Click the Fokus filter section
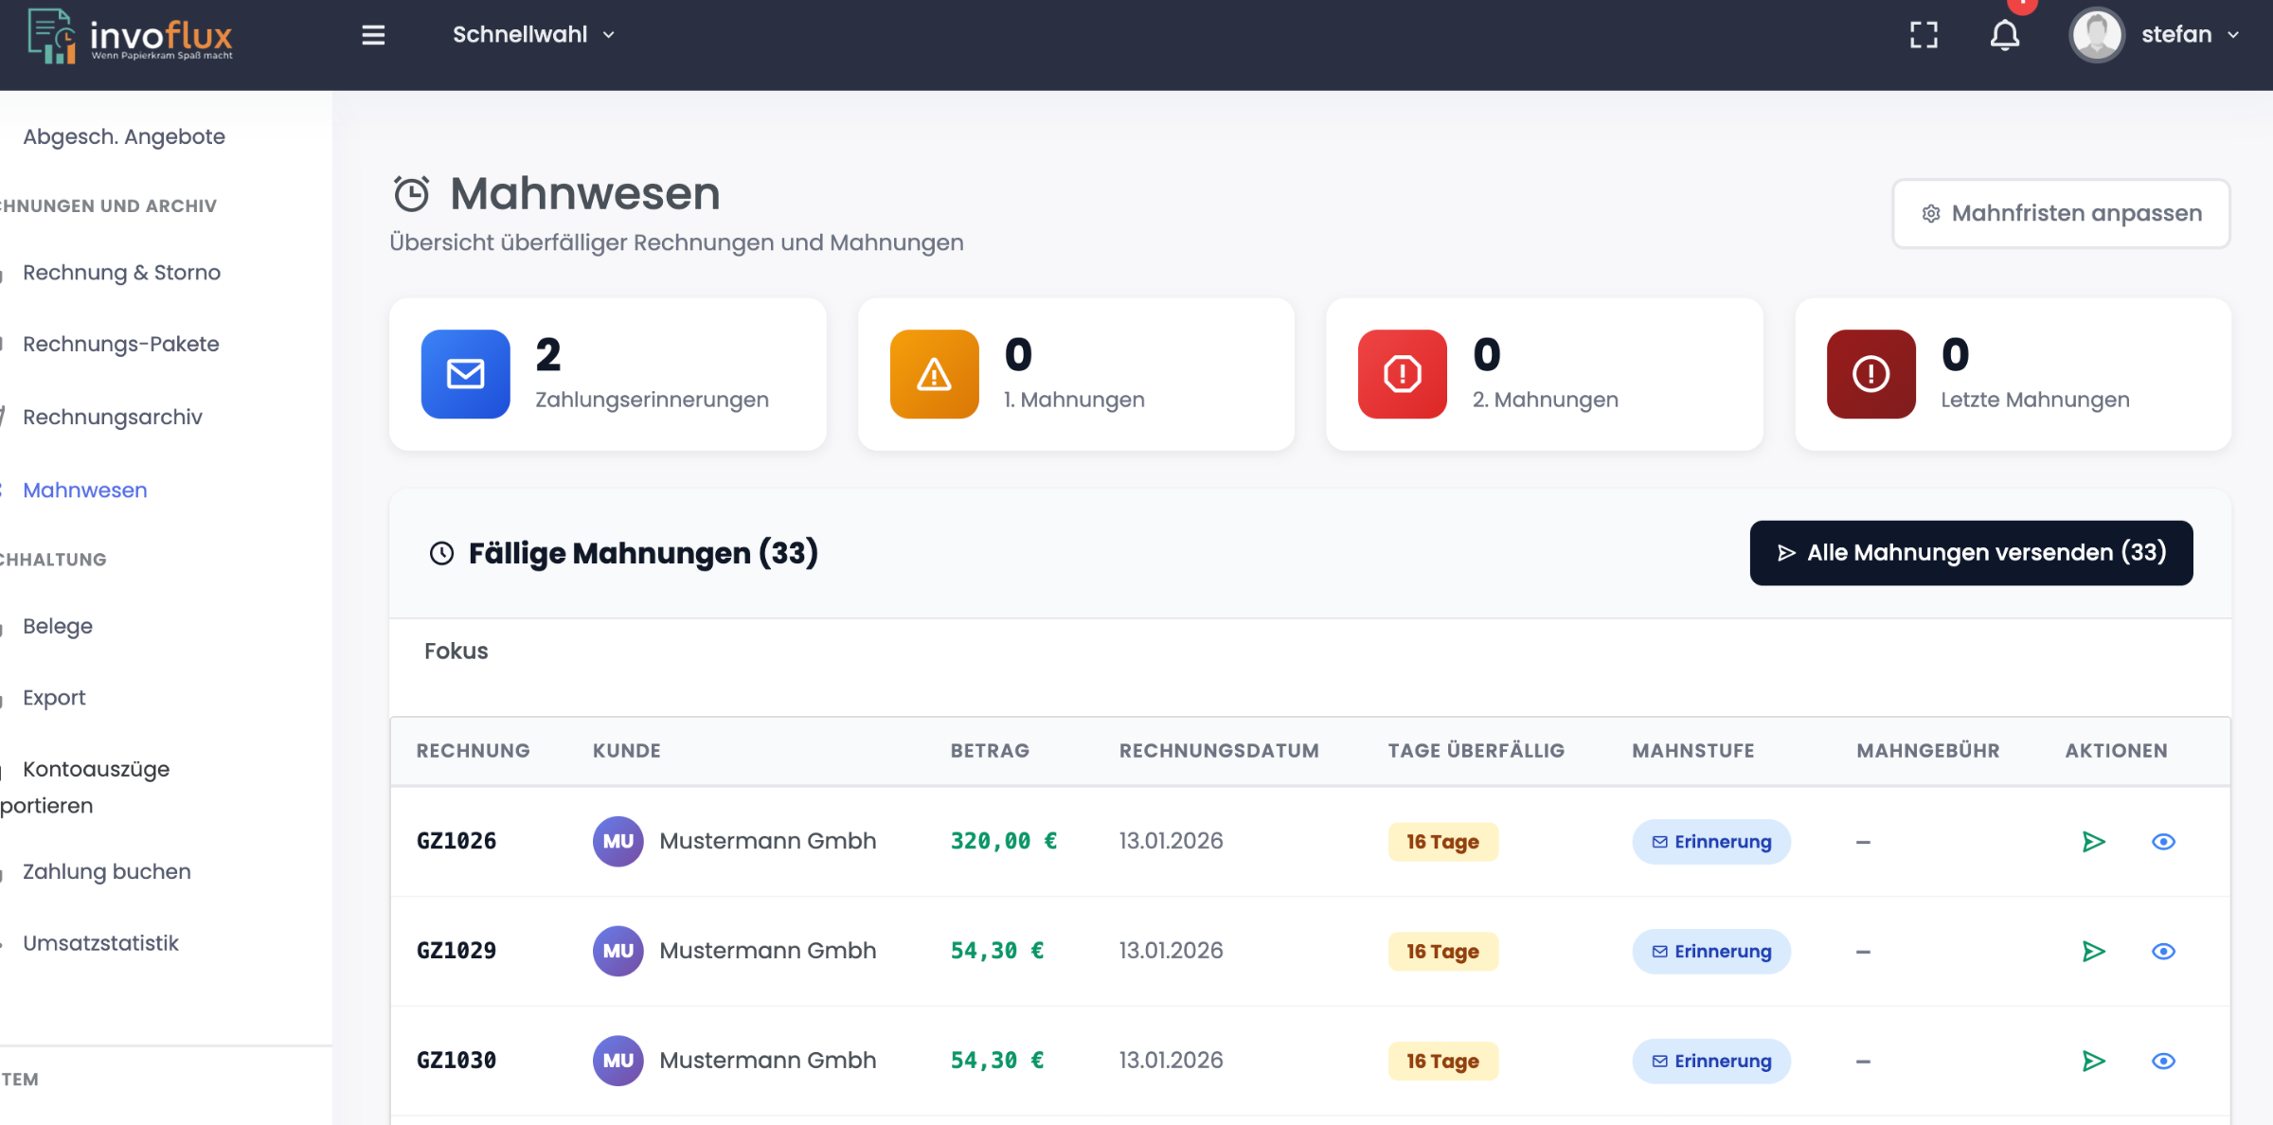Viewport: 2273px width, 1125px height. (x=456, y=652)
